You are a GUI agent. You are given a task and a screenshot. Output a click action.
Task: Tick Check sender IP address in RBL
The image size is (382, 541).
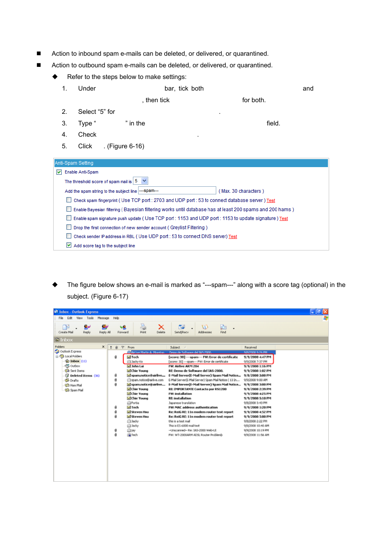tap(69, 236)
